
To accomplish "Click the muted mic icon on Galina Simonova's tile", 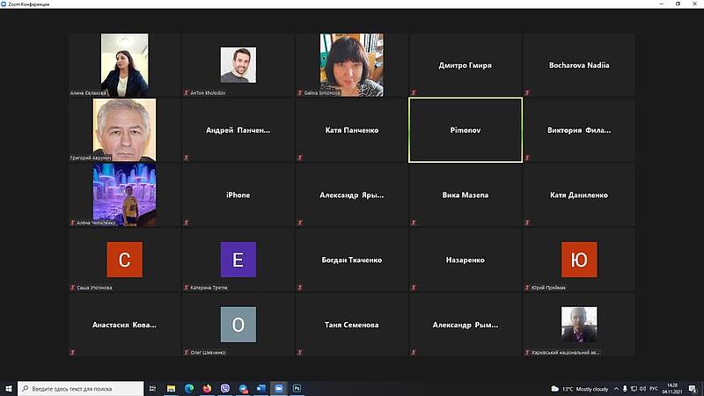I will click(300, 92).
